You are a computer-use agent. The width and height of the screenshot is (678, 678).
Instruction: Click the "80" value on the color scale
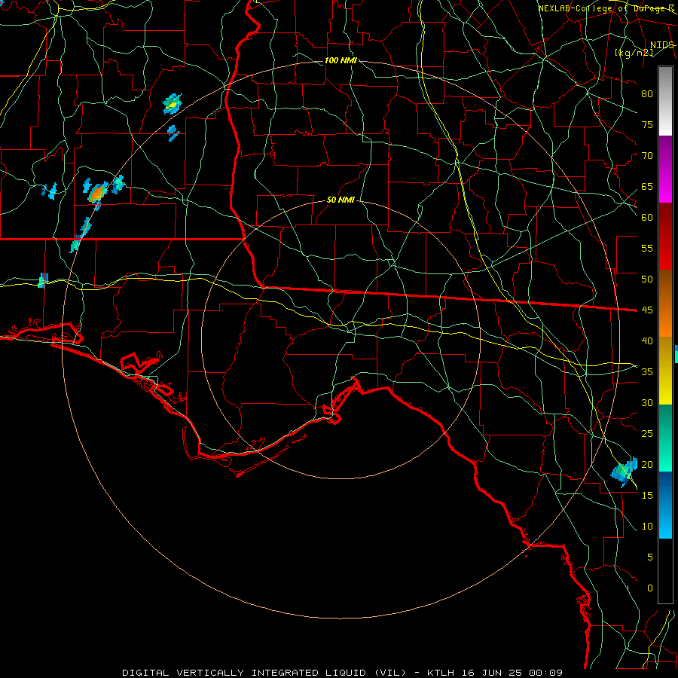pos(647,94)
